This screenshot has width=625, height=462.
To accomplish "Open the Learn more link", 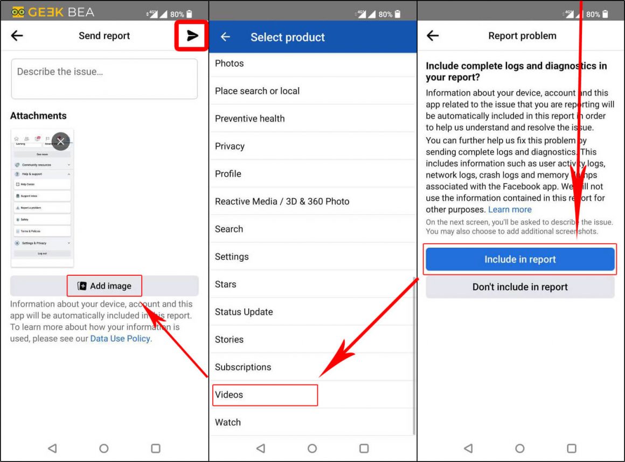I will [x=510, y=209].
